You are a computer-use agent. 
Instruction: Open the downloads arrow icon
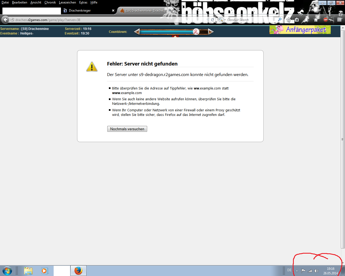point(306,20)
